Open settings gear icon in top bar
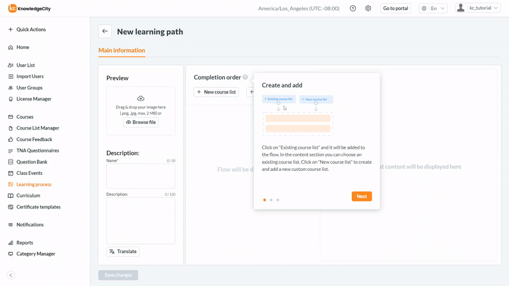Screen dimensions: 509x286 [x=368, y=8]
